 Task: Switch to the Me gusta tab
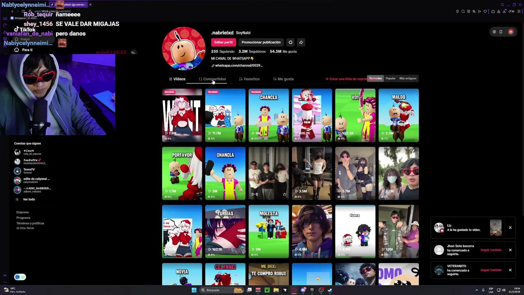pyautogui.click(x=283, y=79)
